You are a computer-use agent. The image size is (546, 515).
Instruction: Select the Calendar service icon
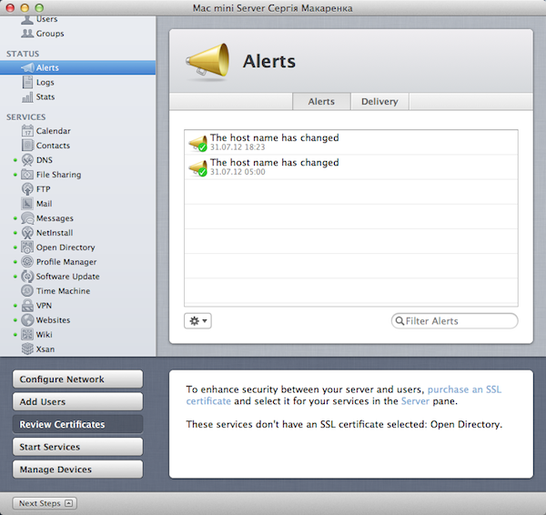[27, 131]
